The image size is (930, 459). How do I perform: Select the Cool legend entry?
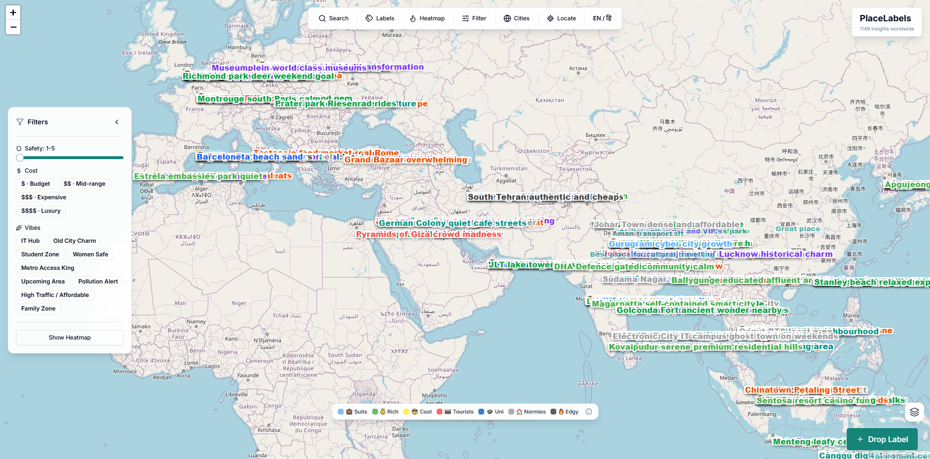click(418, 412)
